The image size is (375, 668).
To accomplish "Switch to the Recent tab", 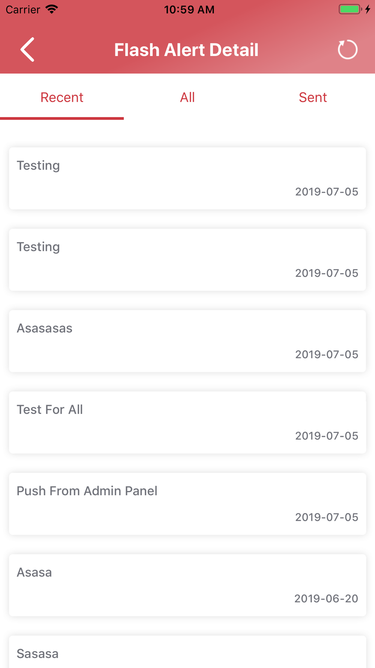I will (62, 97).
